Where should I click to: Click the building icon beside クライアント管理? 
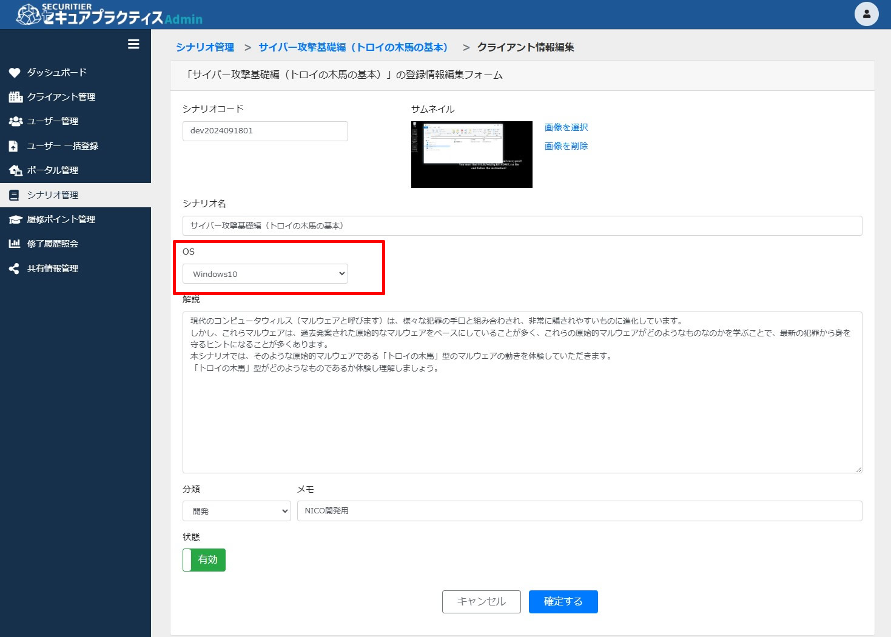click(x=15, y=97)
